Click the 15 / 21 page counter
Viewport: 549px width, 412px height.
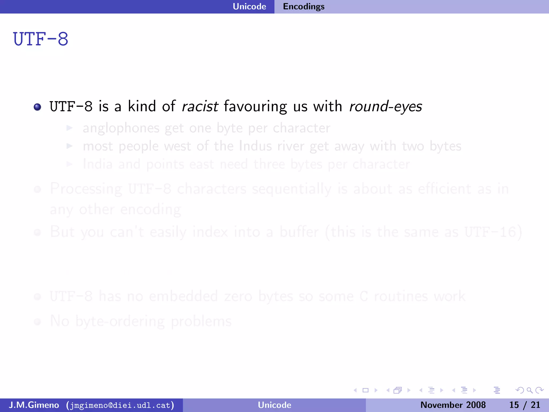(x=525, y=405)
